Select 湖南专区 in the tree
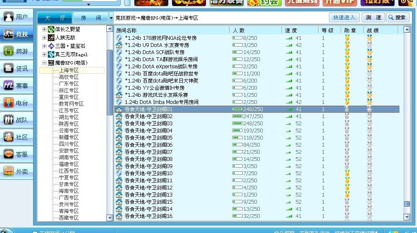This screenshot has width=417, height=233. coord(69,158)
